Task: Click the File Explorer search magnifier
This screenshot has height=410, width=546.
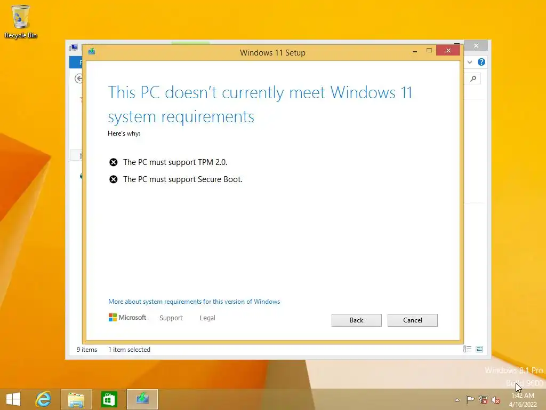Action: (x=473, y=78)
